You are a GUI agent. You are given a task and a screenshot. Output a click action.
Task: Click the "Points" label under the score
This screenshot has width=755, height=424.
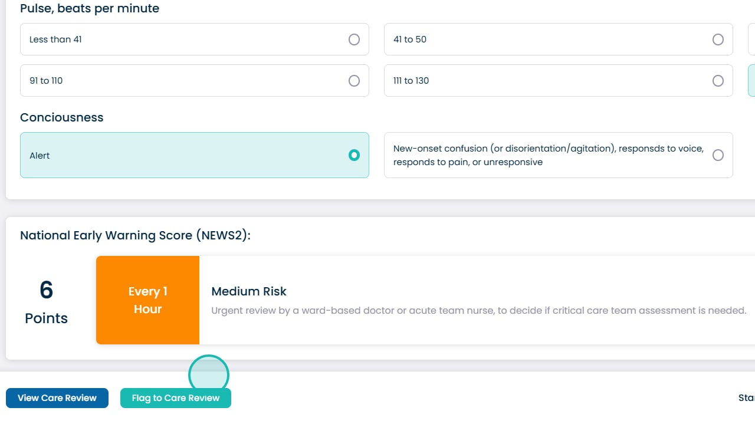click(46, 318)
